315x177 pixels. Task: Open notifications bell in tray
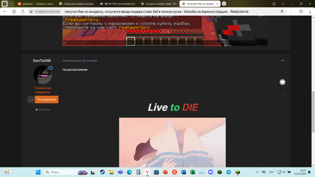tap(309, 172)
